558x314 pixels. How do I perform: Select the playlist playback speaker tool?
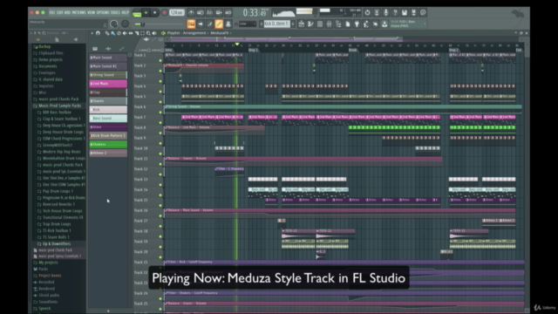154,33
